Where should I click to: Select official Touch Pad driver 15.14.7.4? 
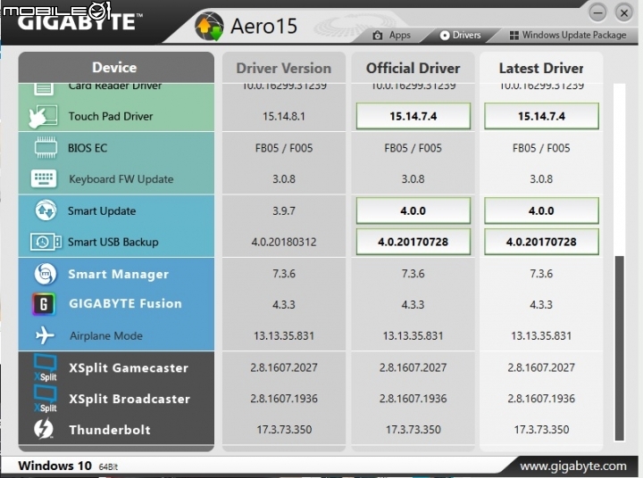point(413,116)
